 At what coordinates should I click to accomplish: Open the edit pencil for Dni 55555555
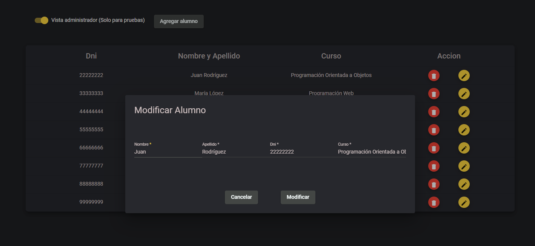coord(464,130)
